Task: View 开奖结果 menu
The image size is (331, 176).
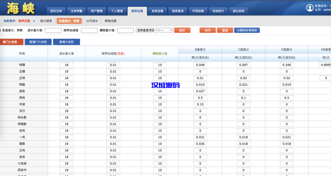Action: (198, 11)
